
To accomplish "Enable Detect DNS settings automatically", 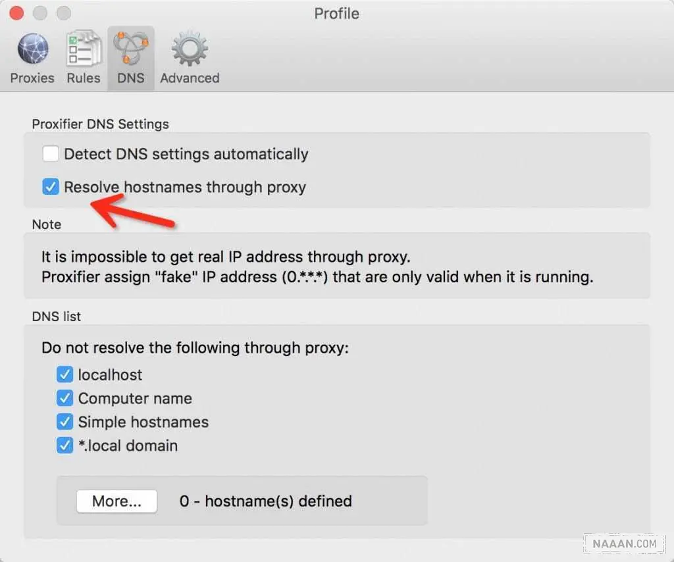I will [x=51, y=155].
